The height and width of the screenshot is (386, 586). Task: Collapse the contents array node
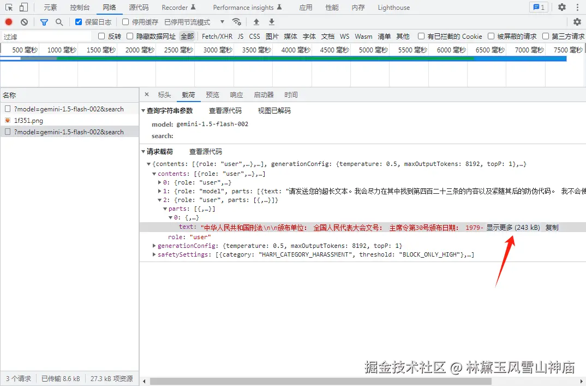(154, 174)
